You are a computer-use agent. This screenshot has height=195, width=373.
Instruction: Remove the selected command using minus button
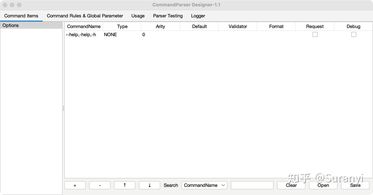click(x=100, y=185)
